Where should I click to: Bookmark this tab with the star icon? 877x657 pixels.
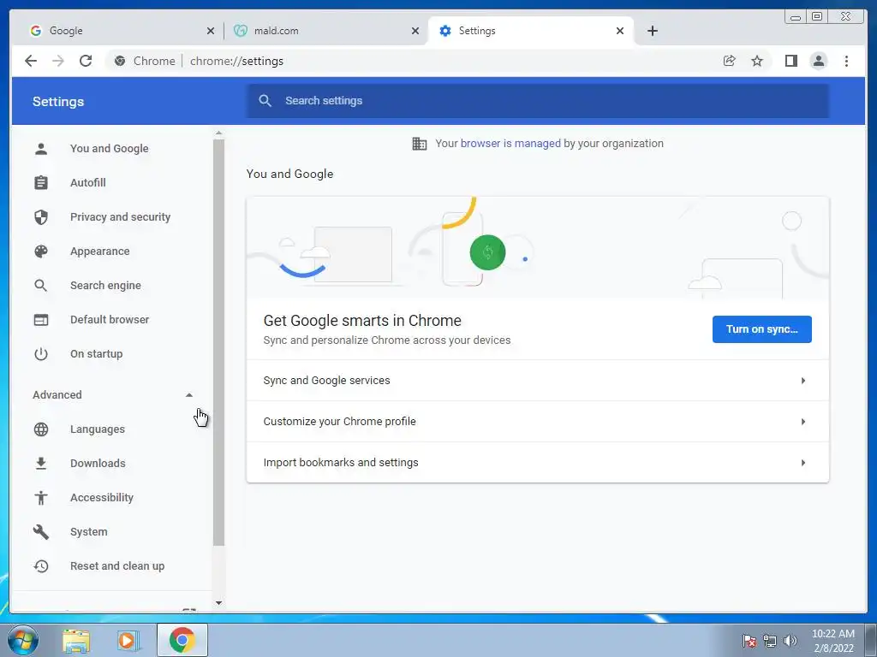click(x=757, y=61)
